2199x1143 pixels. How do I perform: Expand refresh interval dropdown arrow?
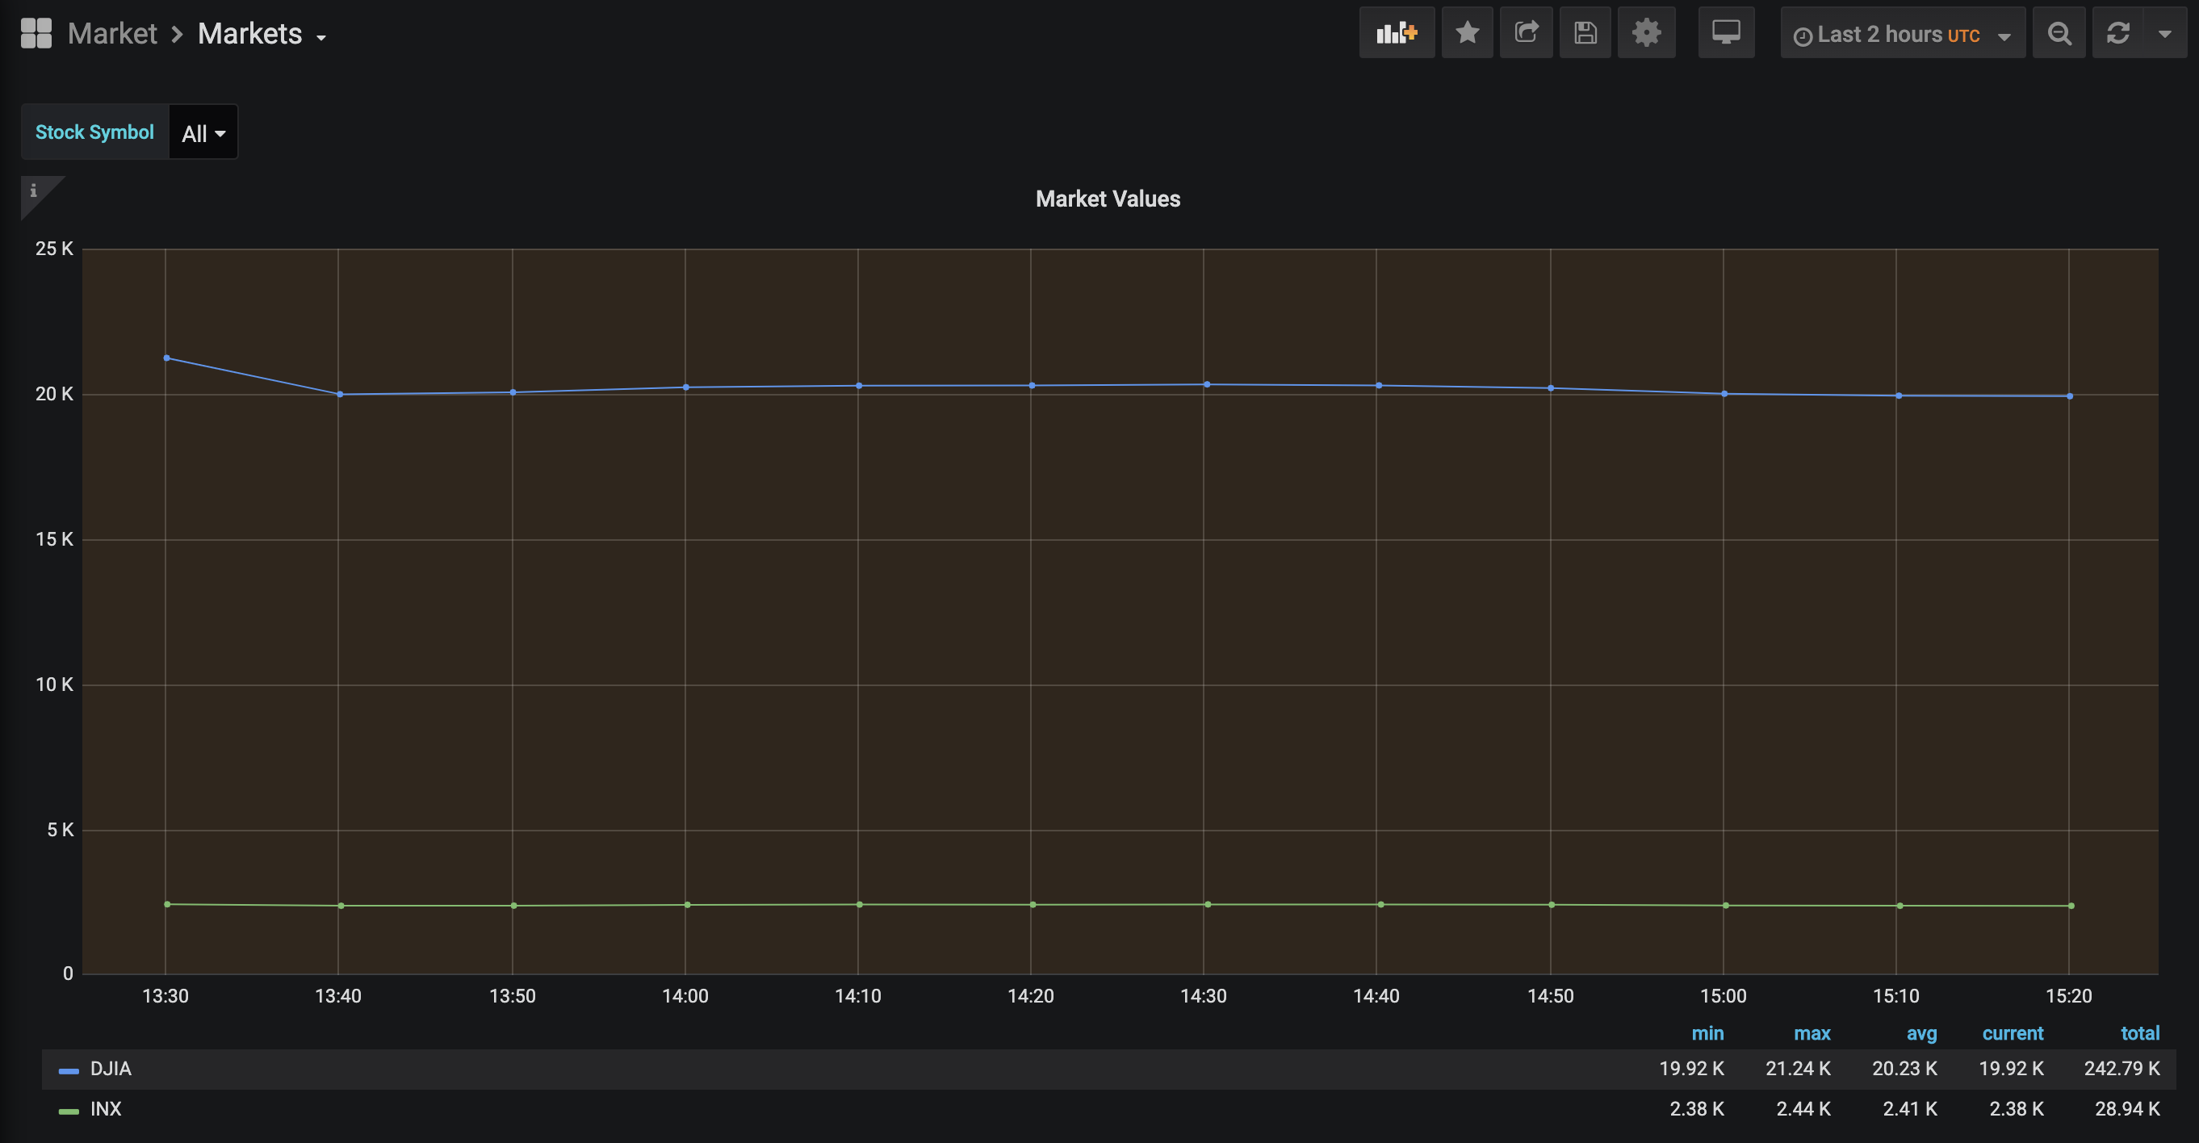pos(2164,33)
